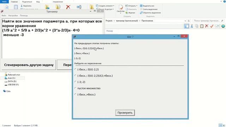The width and height of the screenshot is (226, 127).
Task: Switch to Поделиться ribbon tab
Action: pos(27,2)
